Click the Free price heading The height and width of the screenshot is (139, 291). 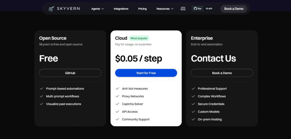tap(49, 59)
